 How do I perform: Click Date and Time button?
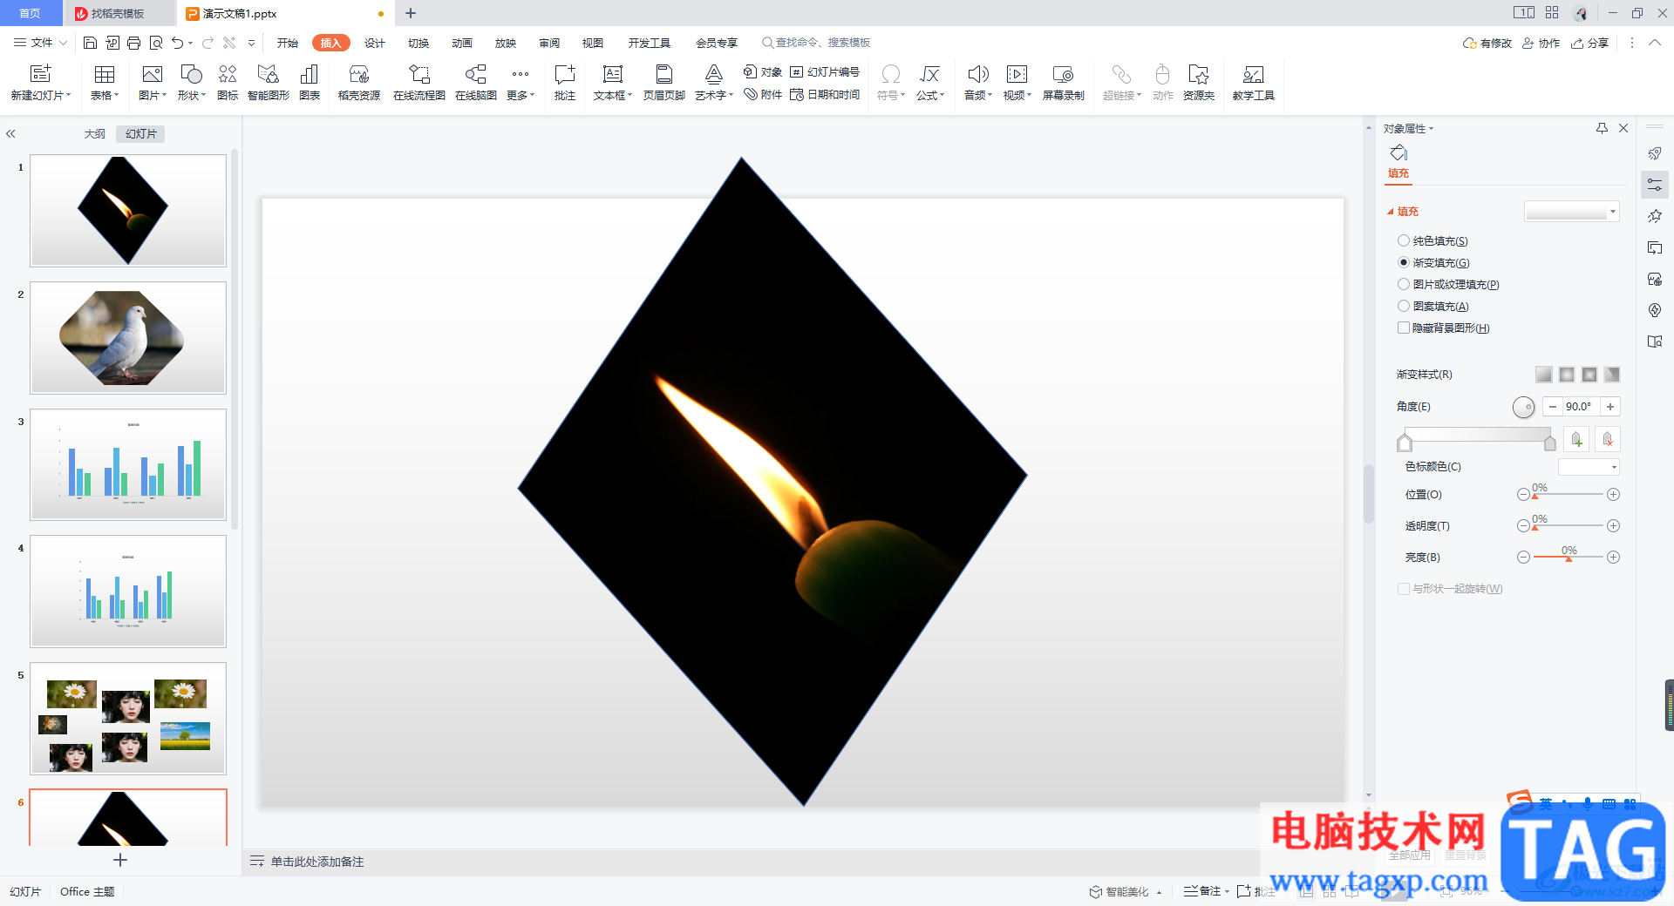point(825,94)
